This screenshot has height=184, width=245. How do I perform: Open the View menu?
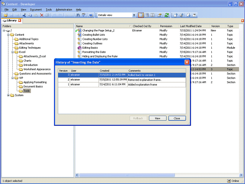point(23,10)
